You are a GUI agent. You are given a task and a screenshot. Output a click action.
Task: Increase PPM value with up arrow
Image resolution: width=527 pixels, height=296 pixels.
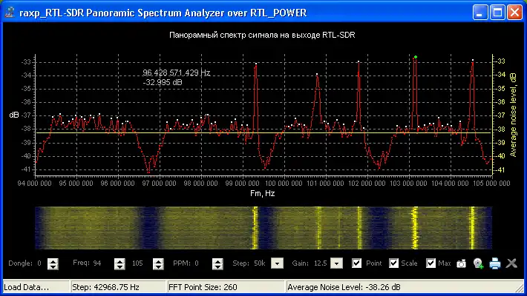[217, 260]
